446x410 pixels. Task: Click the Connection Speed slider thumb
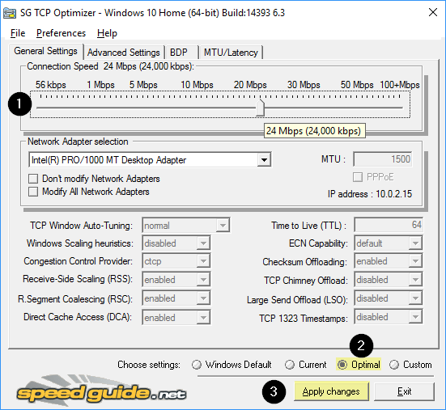point(260,108)
